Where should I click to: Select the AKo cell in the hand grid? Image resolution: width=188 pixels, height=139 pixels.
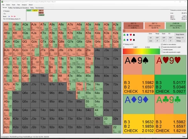point(8,35)
